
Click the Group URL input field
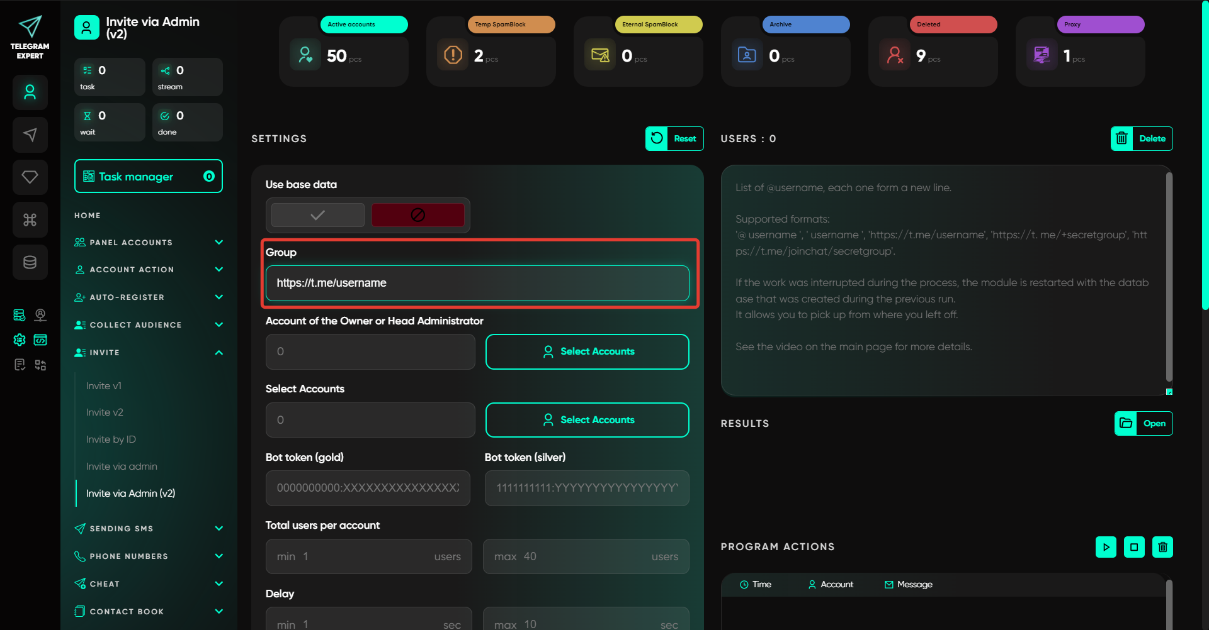tap(477, 283)
